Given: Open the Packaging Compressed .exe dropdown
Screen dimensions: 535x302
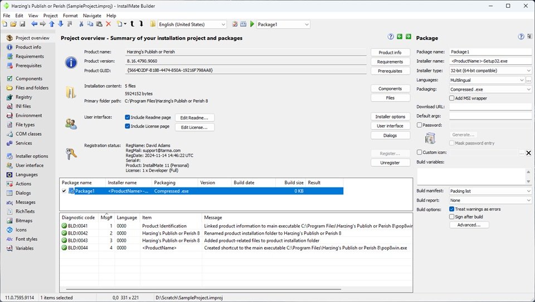Looking at the screenshot, I should (x=528, y=89).
